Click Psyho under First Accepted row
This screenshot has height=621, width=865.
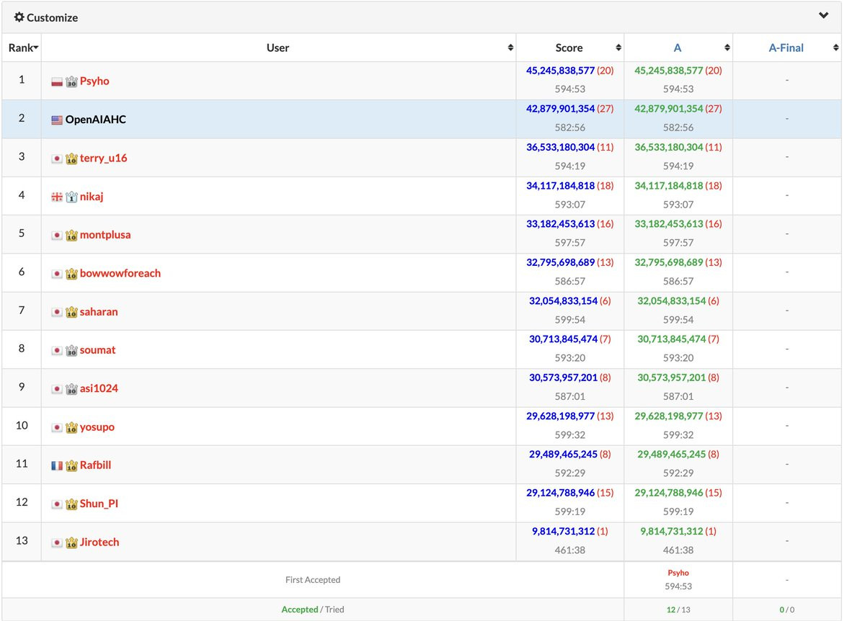678,573
